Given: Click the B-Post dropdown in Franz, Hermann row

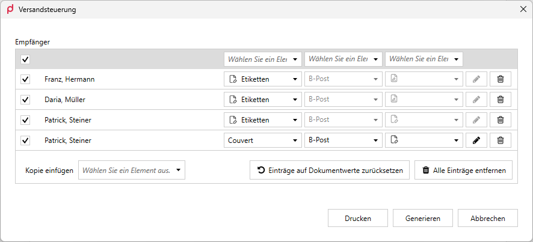Looking at the screenshot, I should (x=344, y=79).
